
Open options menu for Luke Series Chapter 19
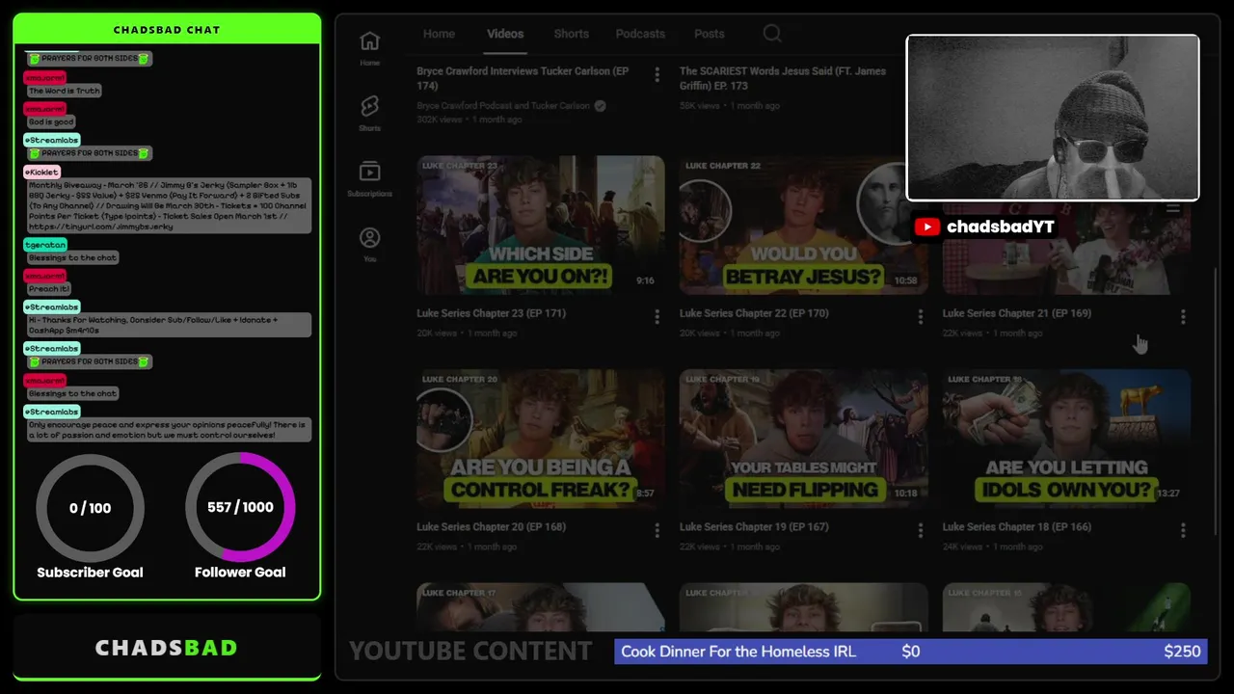coord(920,530)
